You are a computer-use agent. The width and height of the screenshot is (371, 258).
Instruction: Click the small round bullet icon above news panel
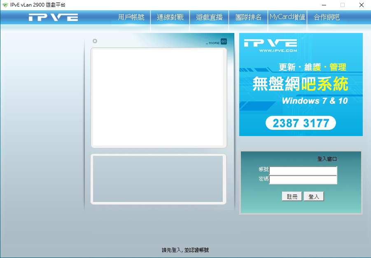(x=95, y=41)
